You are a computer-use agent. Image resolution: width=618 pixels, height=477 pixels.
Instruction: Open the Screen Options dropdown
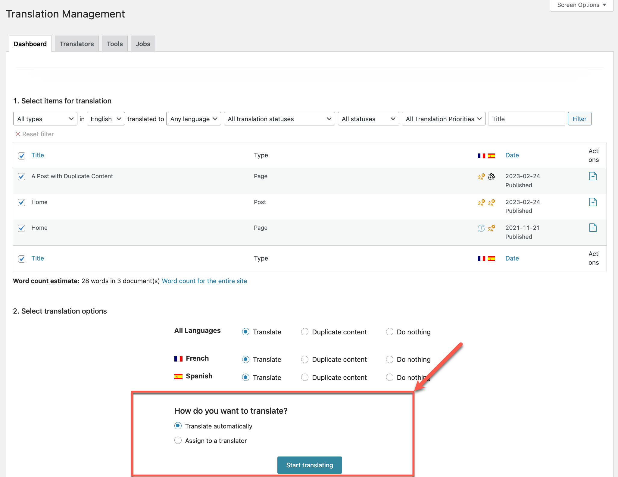581,5
